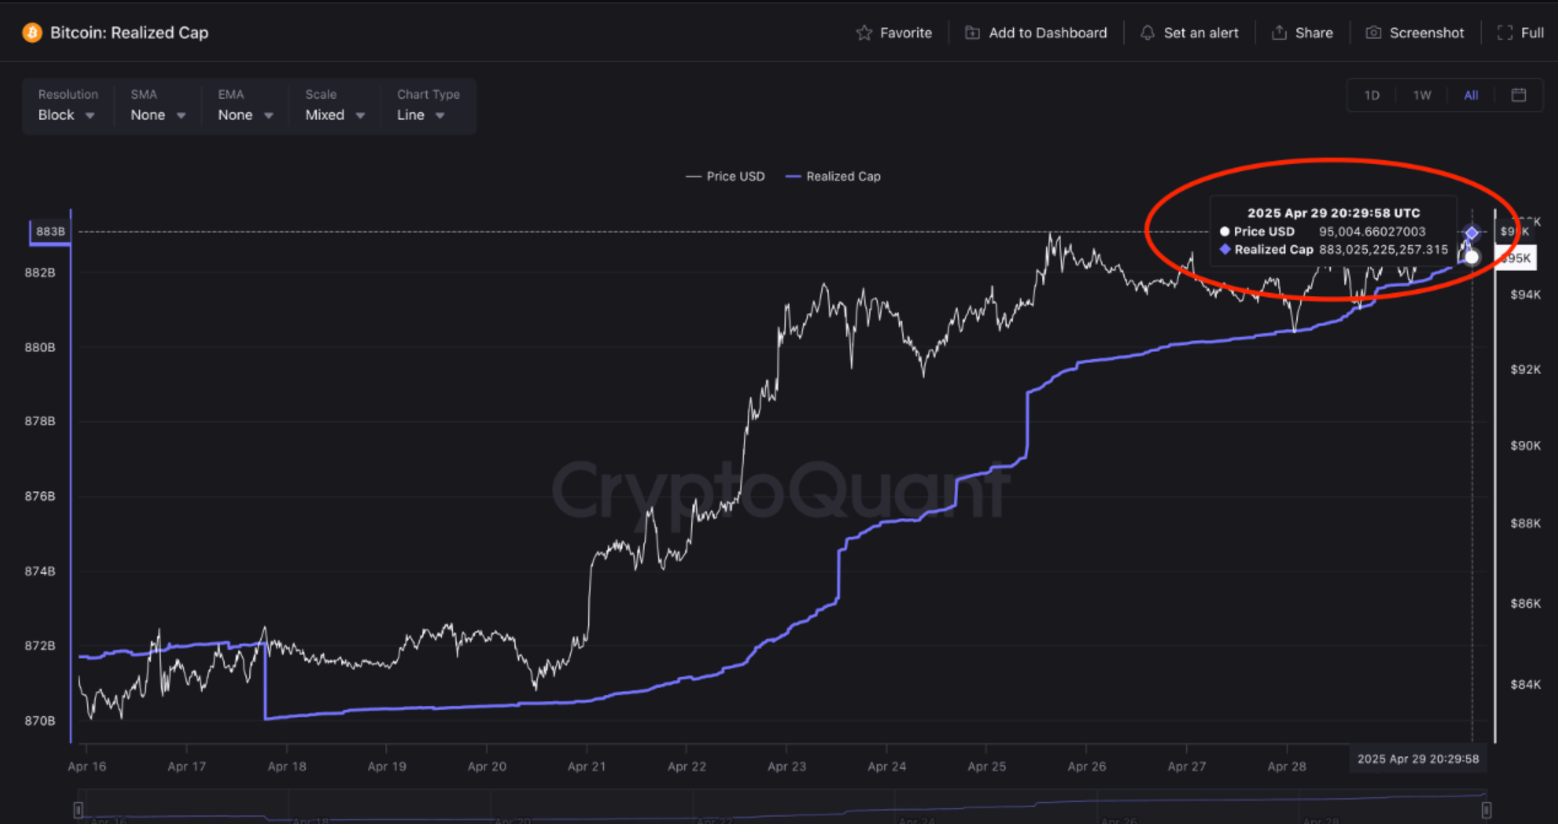Open the calendar date range picker
This screenshot has width=1558, height=824.
(x=1519, y=95)
